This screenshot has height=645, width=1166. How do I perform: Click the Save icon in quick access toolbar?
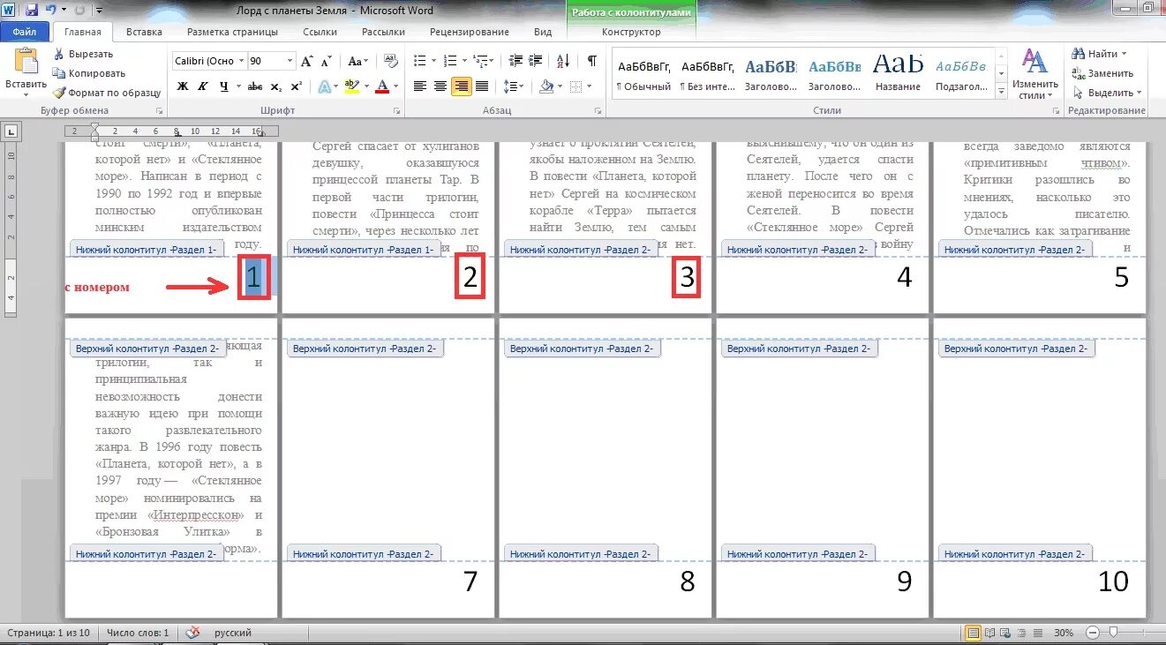(x=32, y=11)
